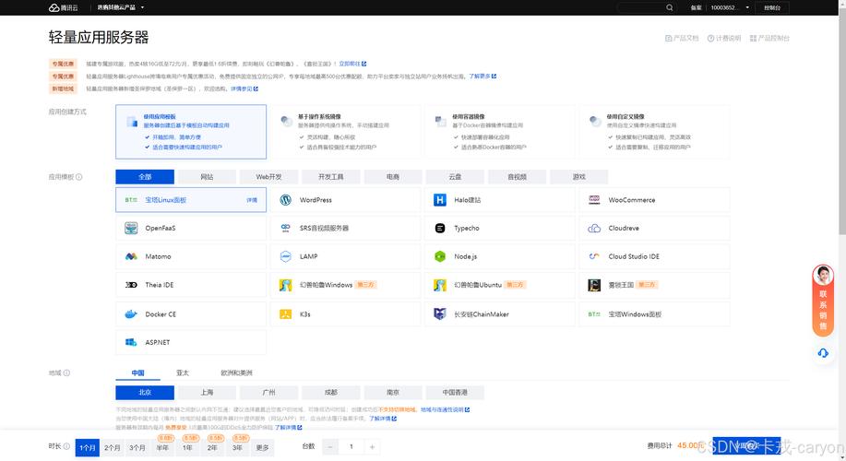Switch to the Web开发 template tab
The height and width of the screenshot is (461, 846).
268,177
